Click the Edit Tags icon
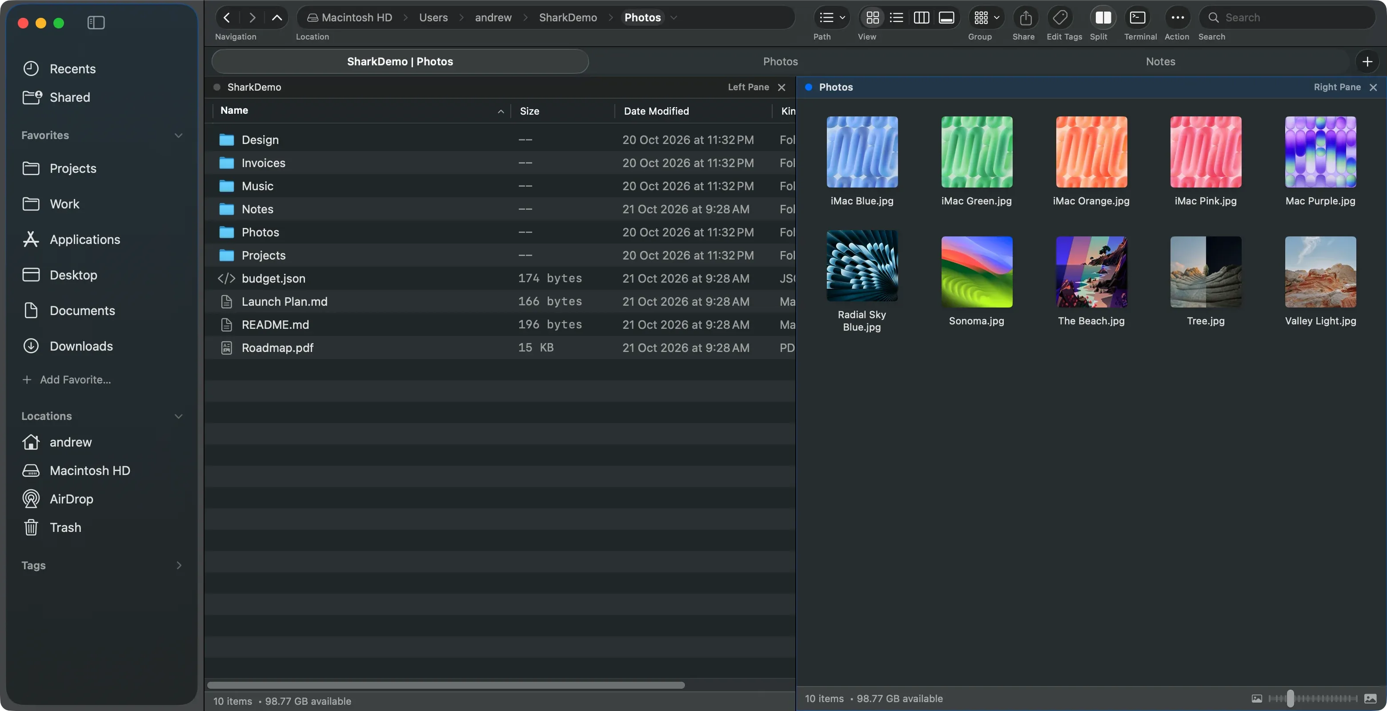This screenshot has height=711, width=1387. coord(1060,18)
